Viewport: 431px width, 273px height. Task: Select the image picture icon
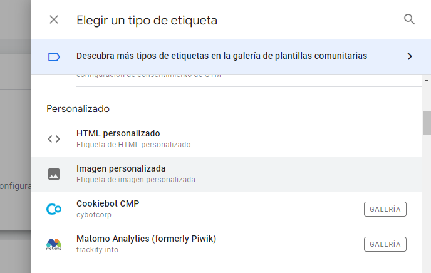tap(54, 174)
